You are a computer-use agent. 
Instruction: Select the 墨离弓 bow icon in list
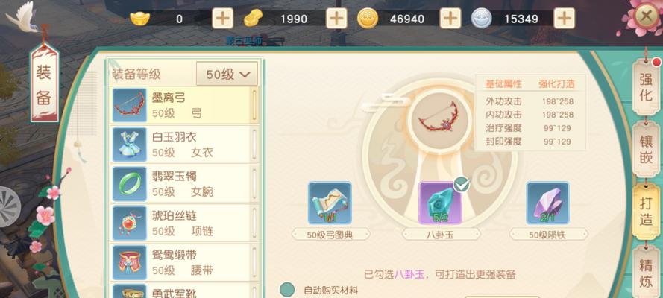tap(130, 105)
